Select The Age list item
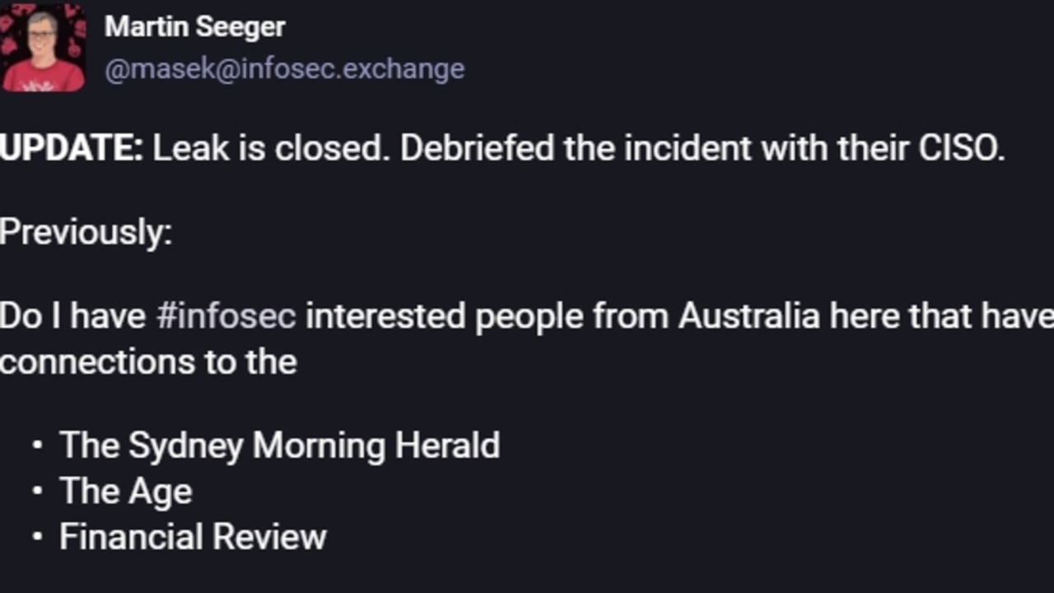The width and height of the screenshot is (1054, 593). 126,492
